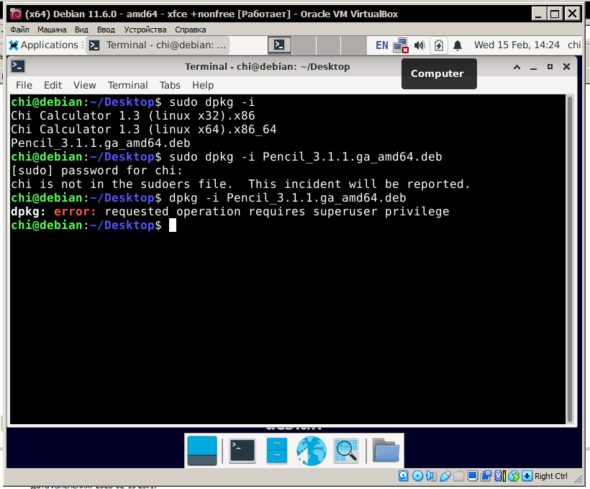Open the Terminal's Tabs menu
The height and width of the screenshot is (489, 590).
170,86
